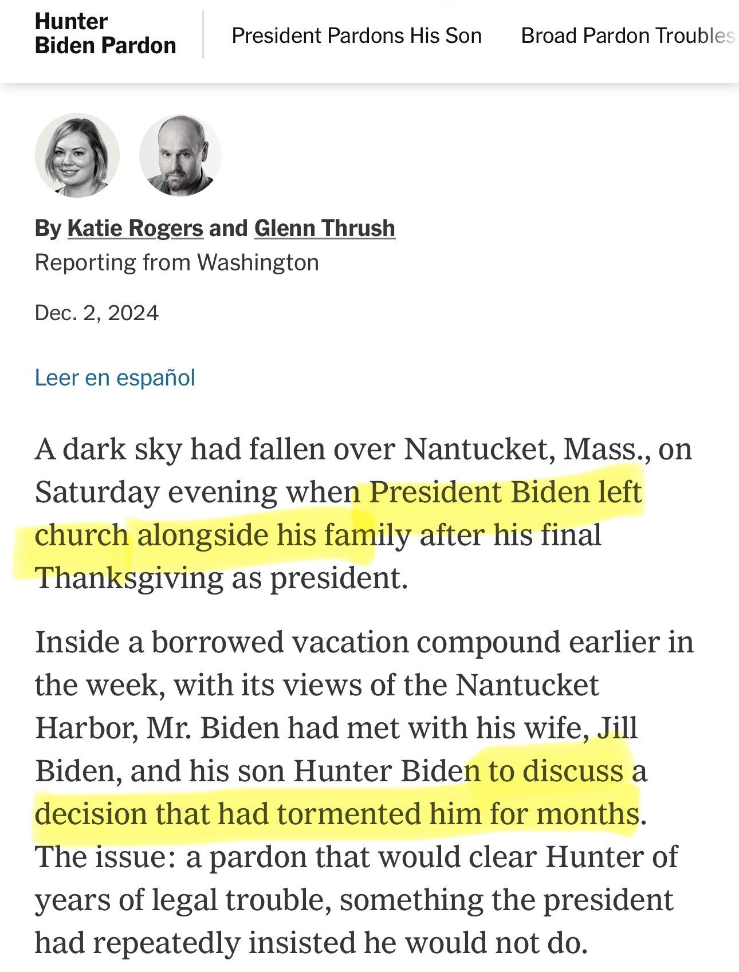Viewport: 739px width, 972px height.
Task: Click highlighted words to discuss
Action: 556,771
